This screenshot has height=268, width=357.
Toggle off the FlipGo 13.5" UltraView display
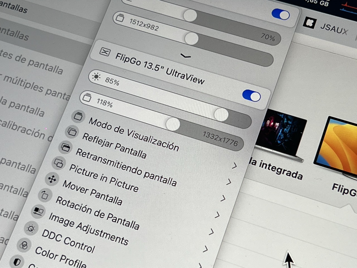252,96
